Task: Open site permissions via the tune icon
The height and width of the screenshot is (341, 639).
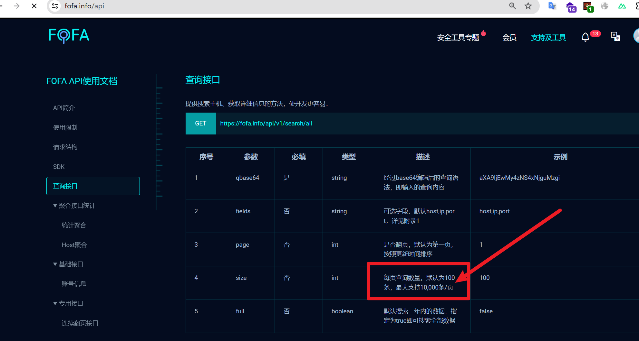Action: [54, 6]
